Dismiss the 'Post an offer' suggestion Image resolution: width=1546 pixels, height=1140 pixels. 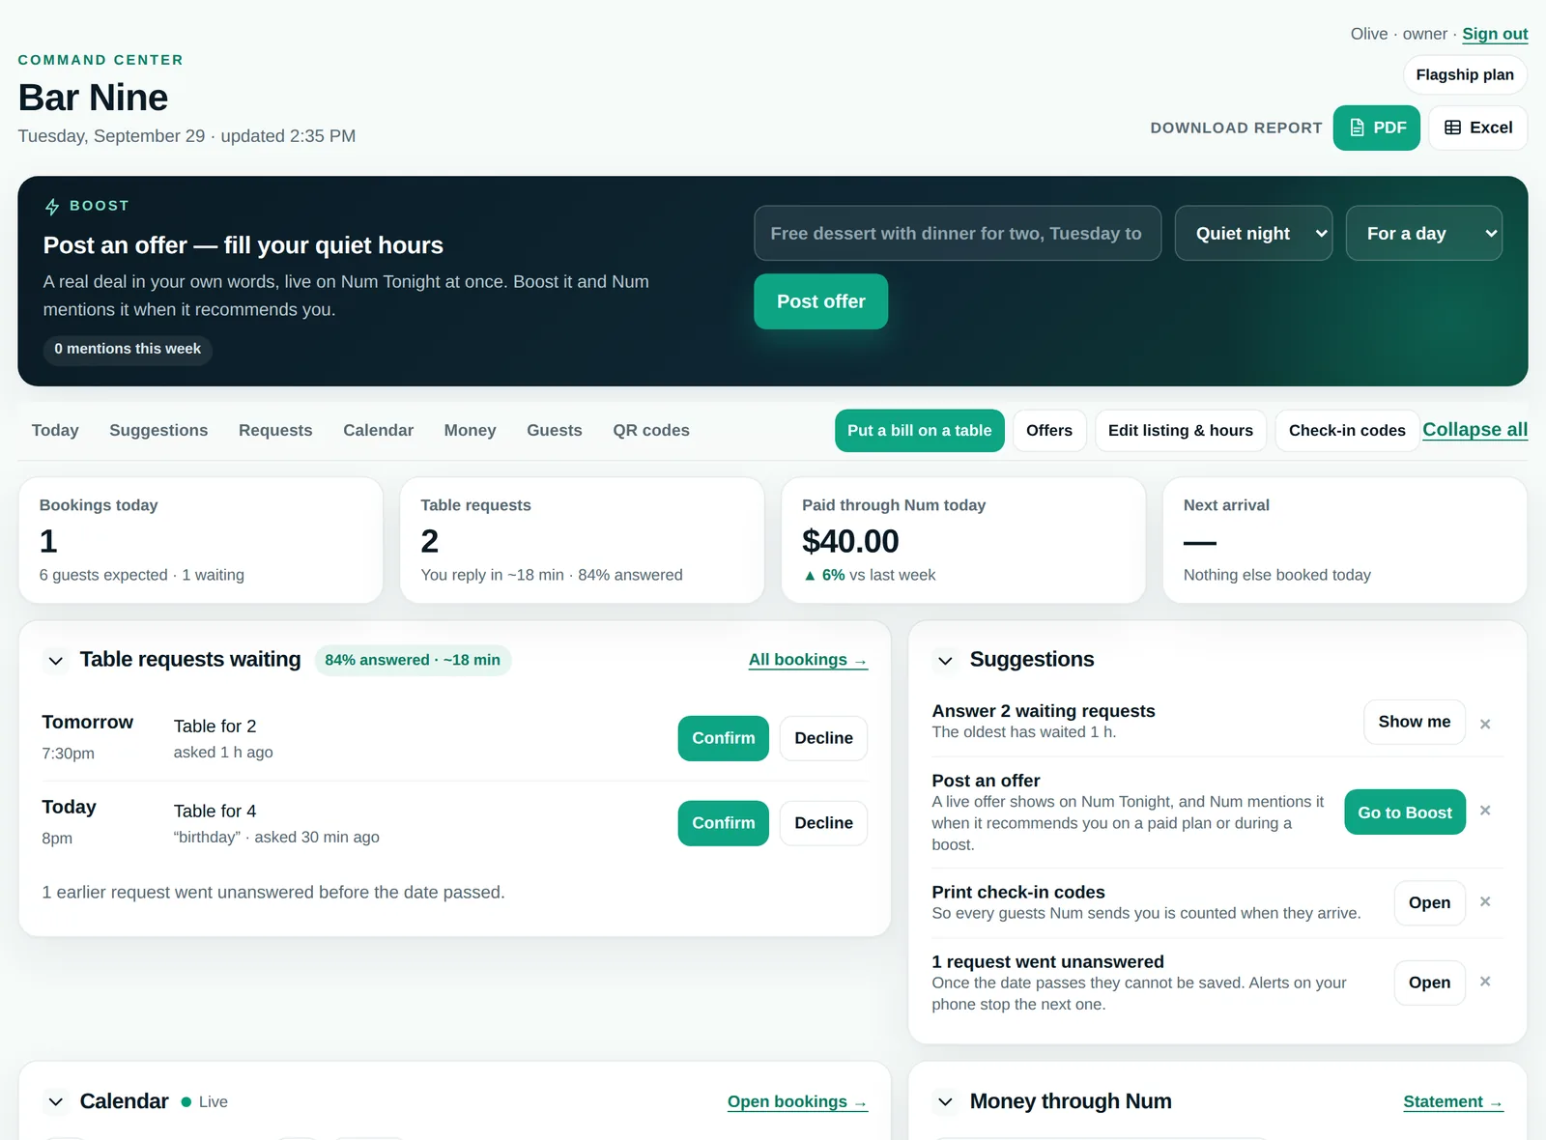(x=1485, y=811)
